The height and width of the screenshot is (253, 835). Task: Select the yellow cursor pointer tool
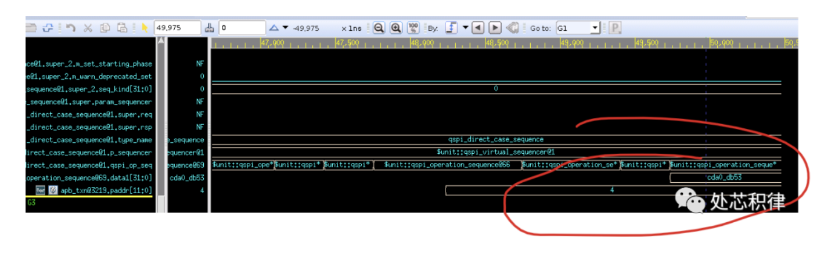coord(145,28)
